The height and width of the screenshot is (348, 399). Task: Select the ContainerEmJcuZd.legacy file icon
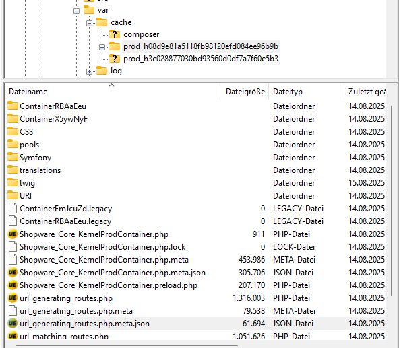pyautogui.click(x=12, y=209)
